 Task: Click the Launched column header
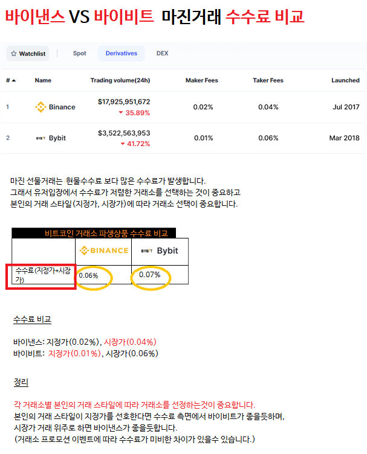click(x=345, y=80)
